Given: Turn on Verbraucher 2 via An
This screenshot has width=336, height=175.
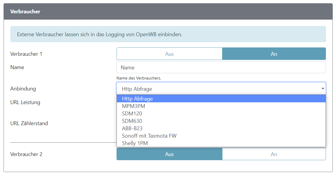Looking at the screenshot, I should (x=274, y=154).
